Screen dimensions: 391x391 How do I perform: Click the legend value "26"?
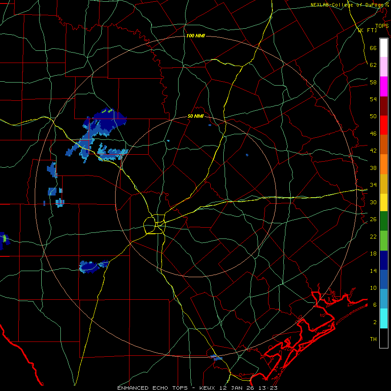(373, 219)
